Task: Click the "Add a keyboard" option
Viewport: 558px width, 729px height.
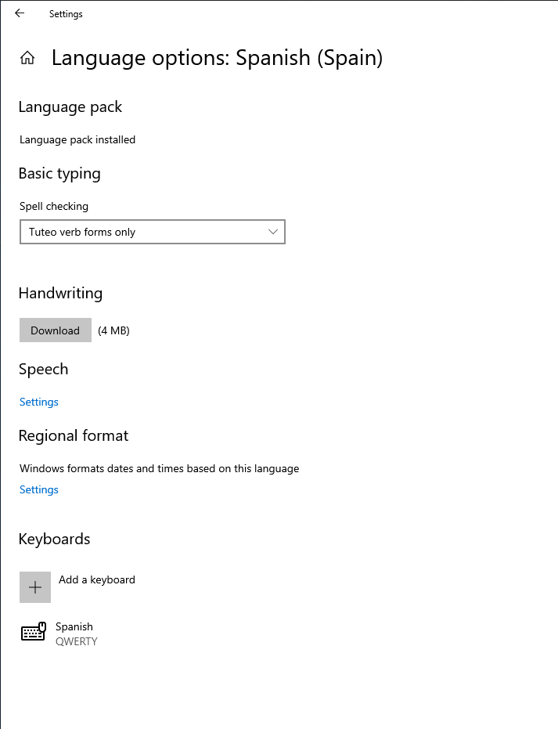Action: tap(96, 579)
